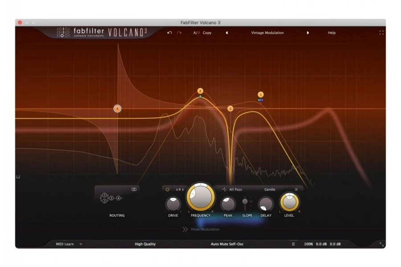Screen dimensions: 401x267
Task: Click the Slope slider handle
Action: (x=245, y=201)
